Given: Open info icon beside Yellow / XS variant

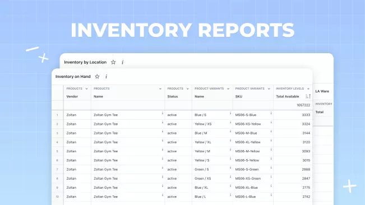Looking at the screenshot, I should (x=230, y=122).
